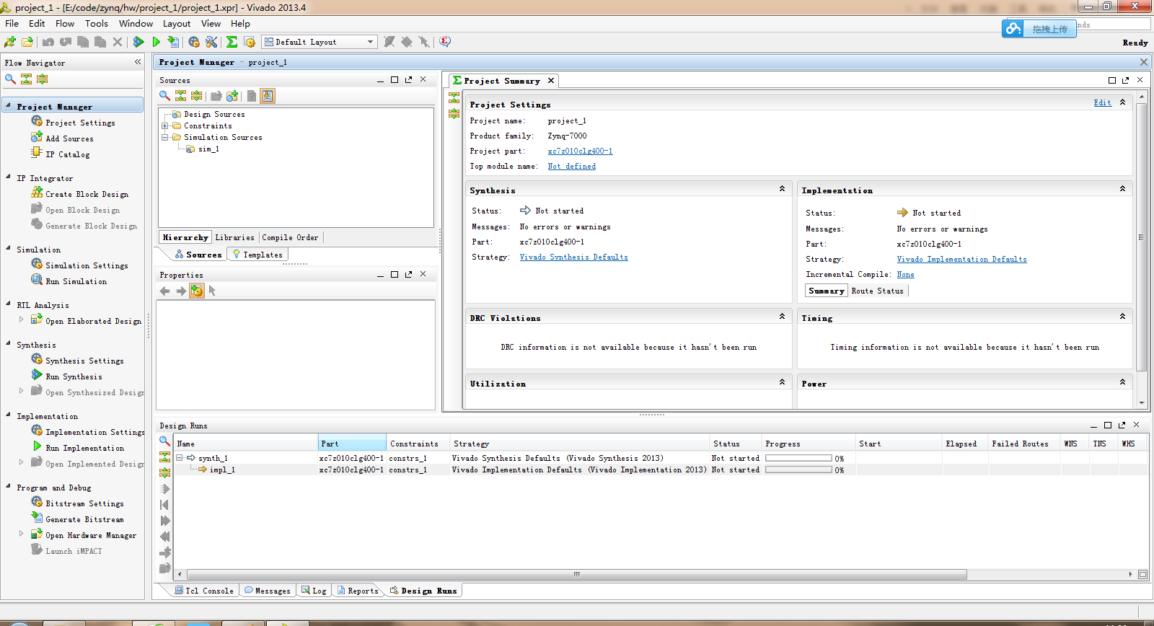Open the Default Layout dropdown
This screenshot has height=626, width=1154.
coord(371,42)
